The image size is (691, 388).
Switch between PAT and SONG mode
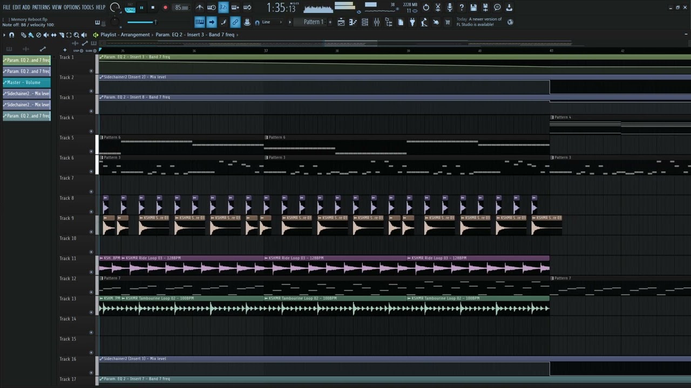pos(130,8)
